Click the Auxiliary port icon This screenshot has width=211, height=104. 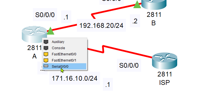[46, 42]
